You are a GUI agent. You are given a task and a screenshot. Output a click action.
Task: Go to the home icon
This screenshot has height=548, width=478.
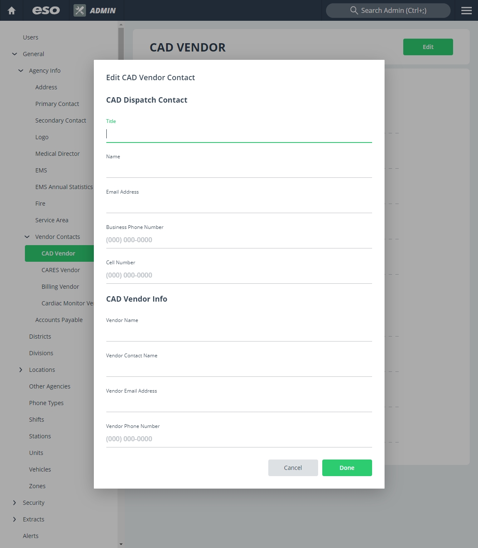(x=12, y=10)
